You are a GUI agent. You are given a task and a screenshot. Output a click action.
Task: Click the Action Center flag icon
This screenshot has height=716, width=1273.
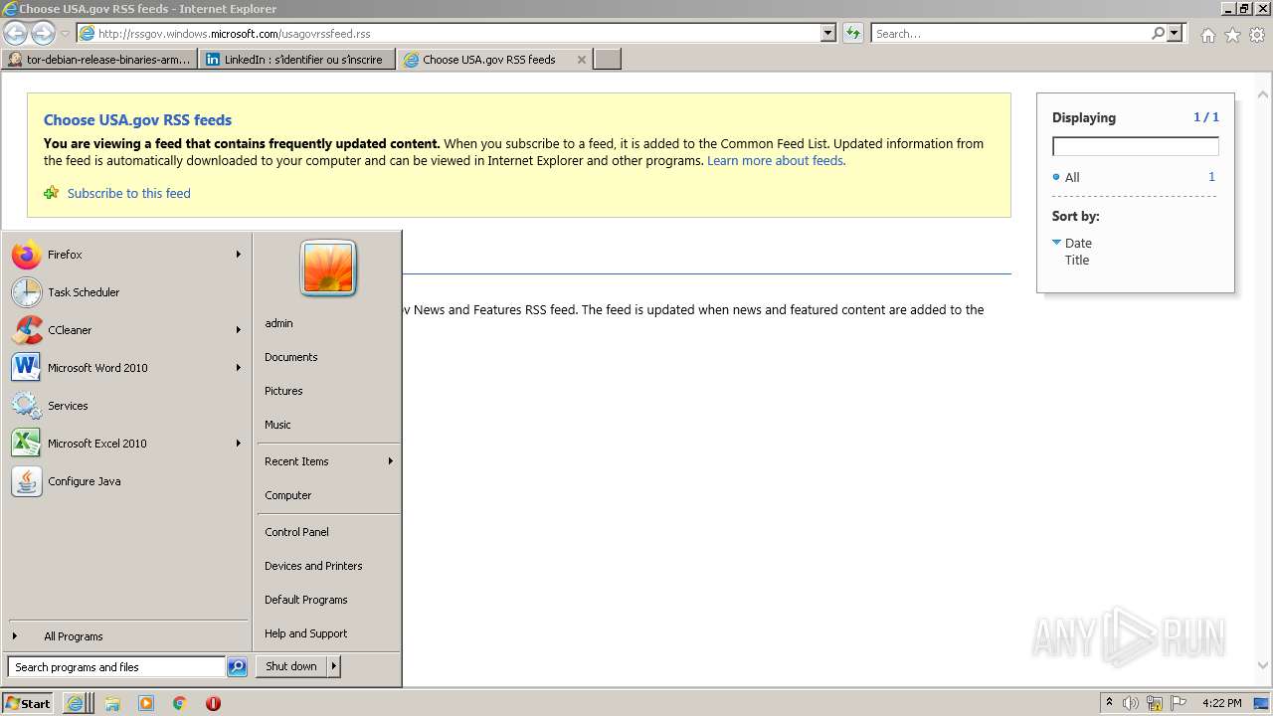[1179, 703]
